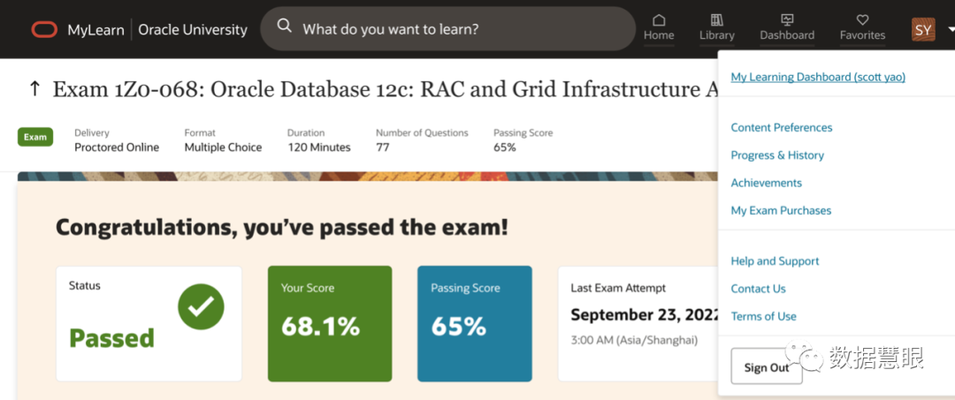Open My Learning Dashboard (scott yao)
This screenshot has width=955, height=400.
818,77
